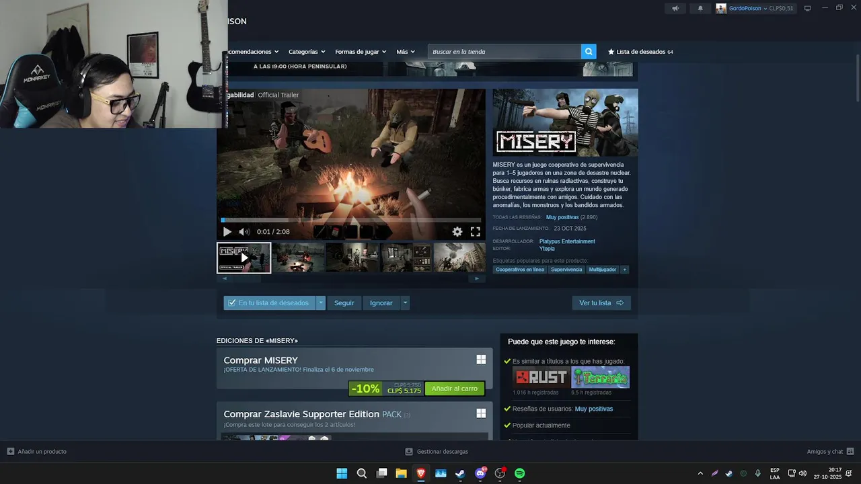This screenshot has height=484, width=861.
Task: Play the Misery trailer video
Action: pyautogui.click(x=227, y=232)
